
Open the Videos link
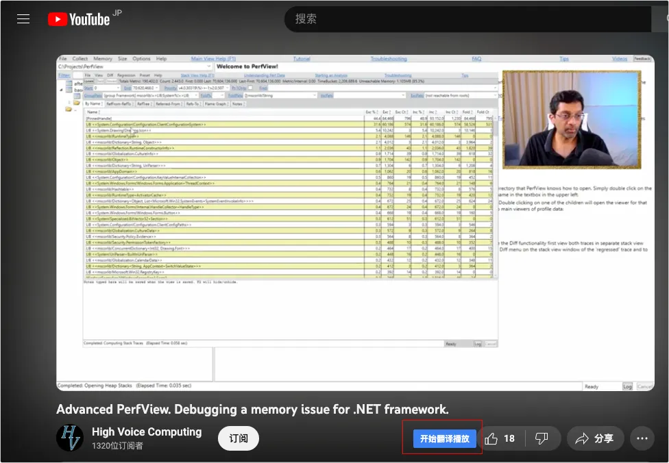(x=620, y=58)
